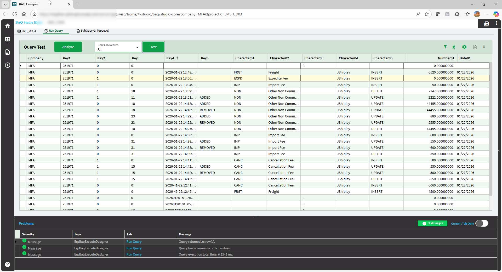Click the document export icon in Query Test
This screenshot has height=272, width=502.
click(x=475, y=47)
